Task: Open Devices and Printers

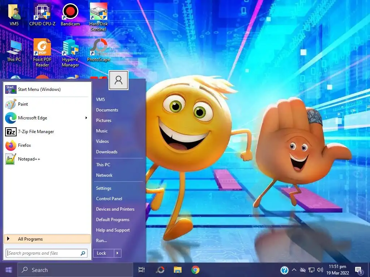Action: [x=115, y=209]
